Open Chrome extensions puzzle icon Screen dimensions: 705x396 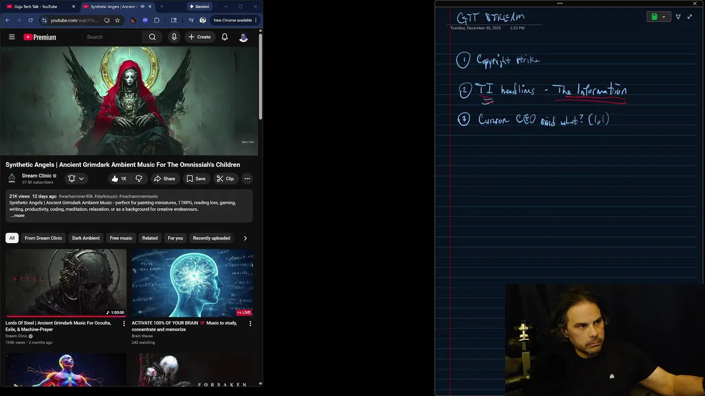click(157, 20)
